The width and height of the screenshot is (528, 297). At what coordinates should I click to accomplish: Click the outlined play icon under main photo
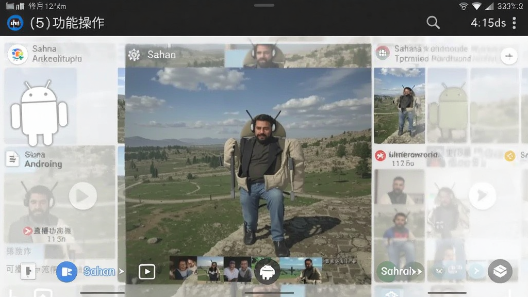(147, 271)
